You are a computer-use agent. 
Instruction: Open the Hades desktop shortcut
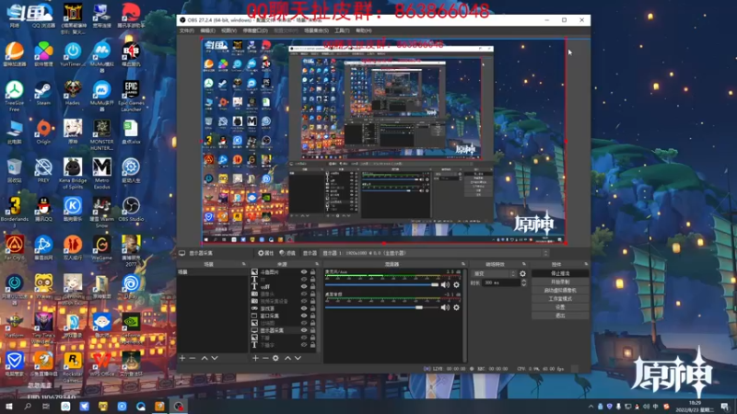click(73, 93)
